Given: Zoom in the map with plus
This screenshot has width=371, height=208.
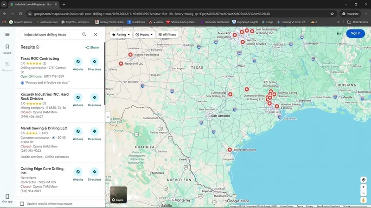Looking at the screenshot, I should [x=364, y=187].
